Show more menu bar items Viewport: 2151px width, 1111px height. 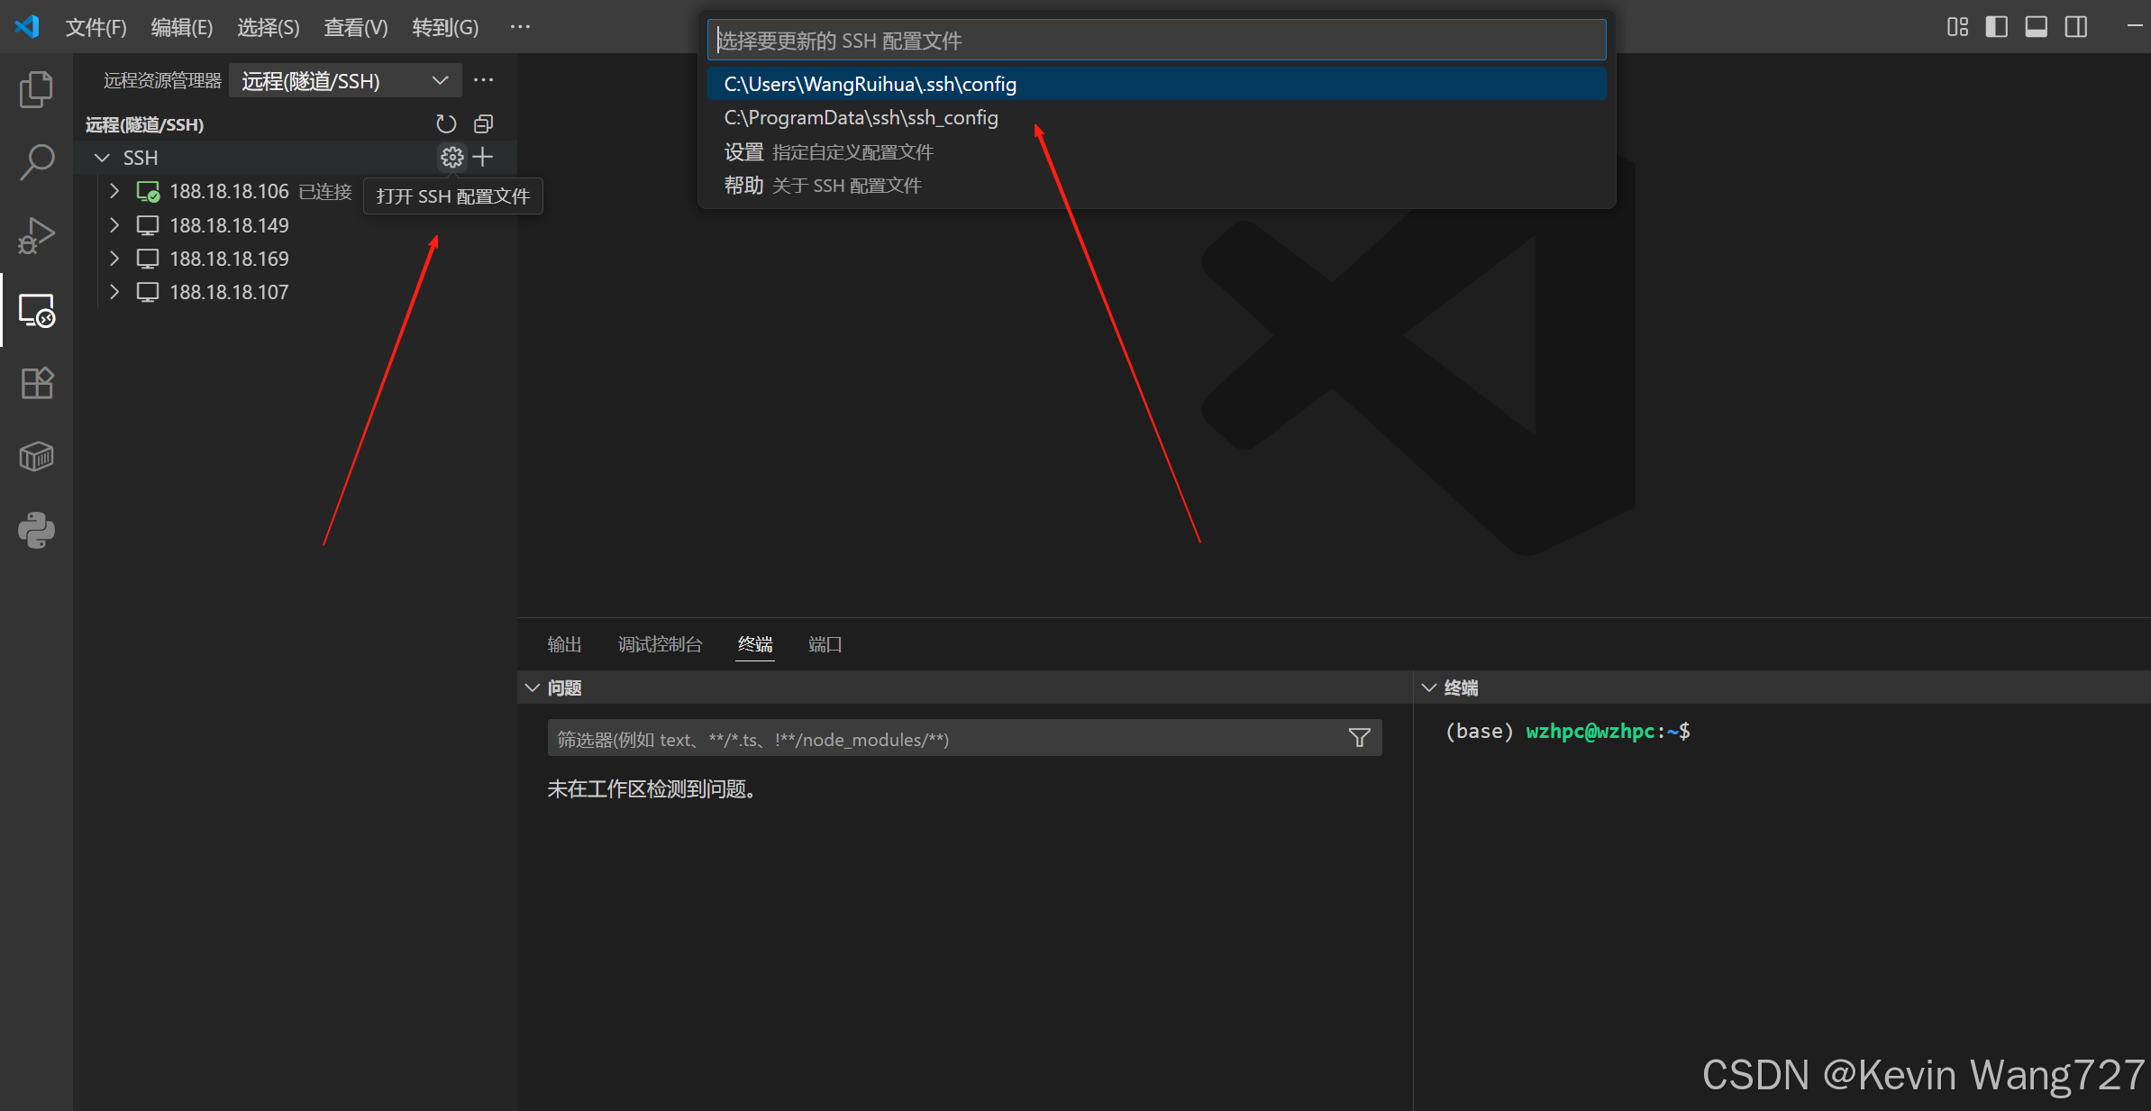520,27
